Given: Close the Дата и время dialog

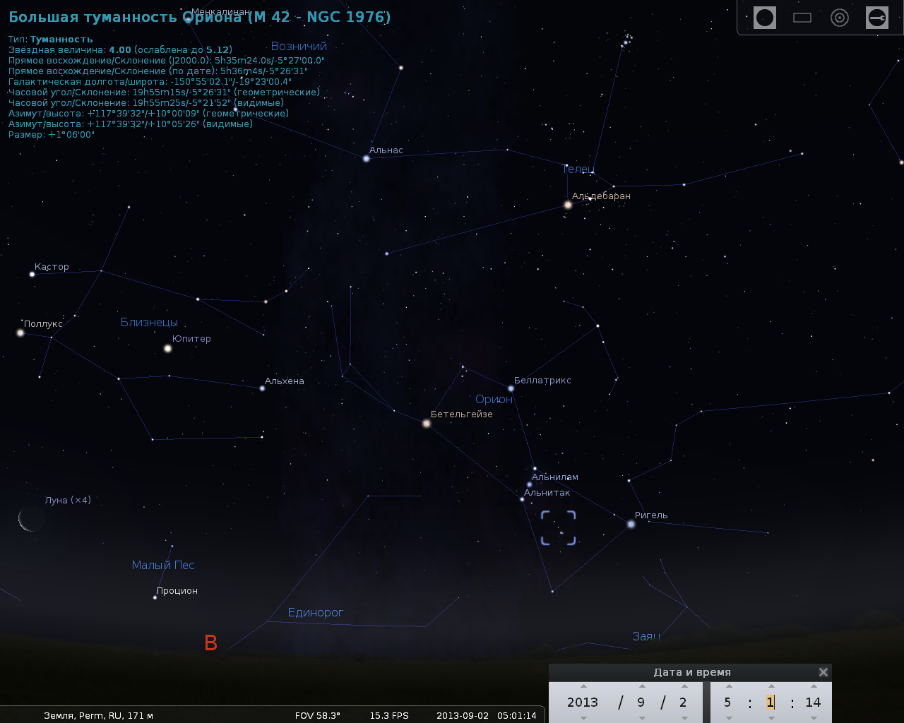Looking at the screenshot, I should 823,672.
